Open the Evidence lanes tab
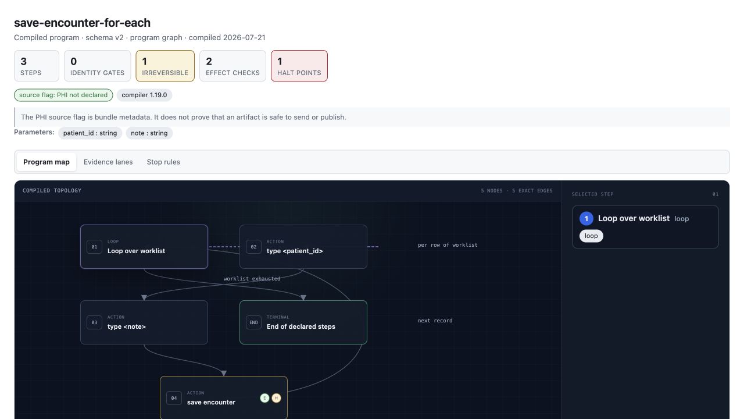 pyautogui.click(x=108, y=162)
